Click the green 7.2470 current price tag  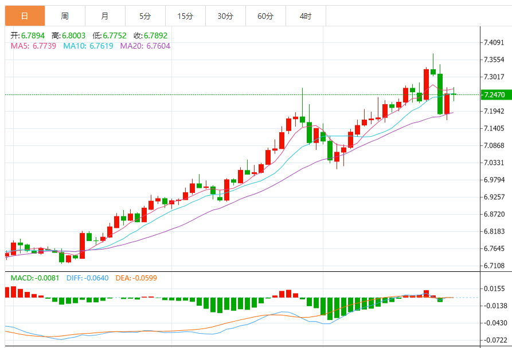coord(497,95)
